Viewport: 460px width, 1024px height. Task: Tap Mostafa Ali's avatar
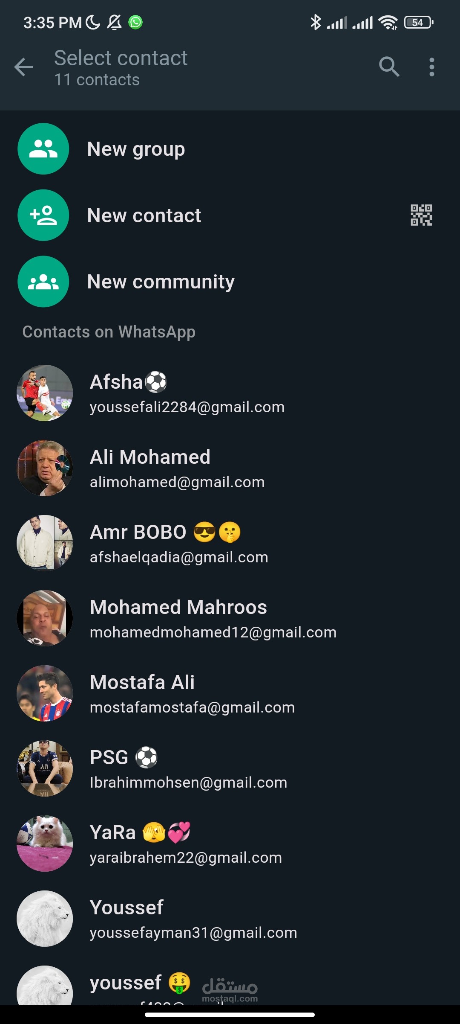click(x=44, y=693)
